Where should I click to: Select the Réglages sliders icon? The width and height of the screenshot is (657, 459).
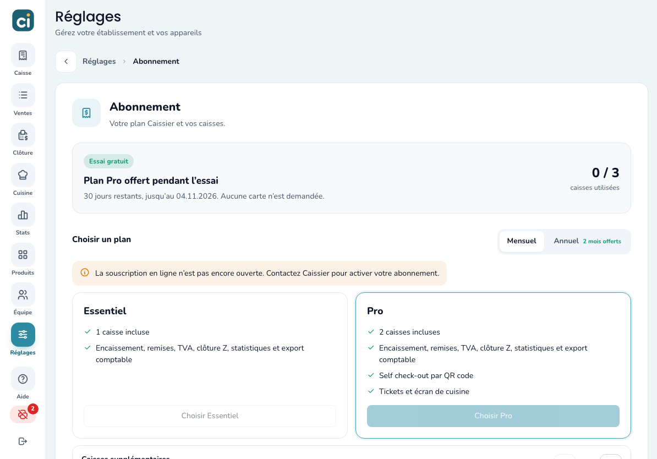pos(23,335)
